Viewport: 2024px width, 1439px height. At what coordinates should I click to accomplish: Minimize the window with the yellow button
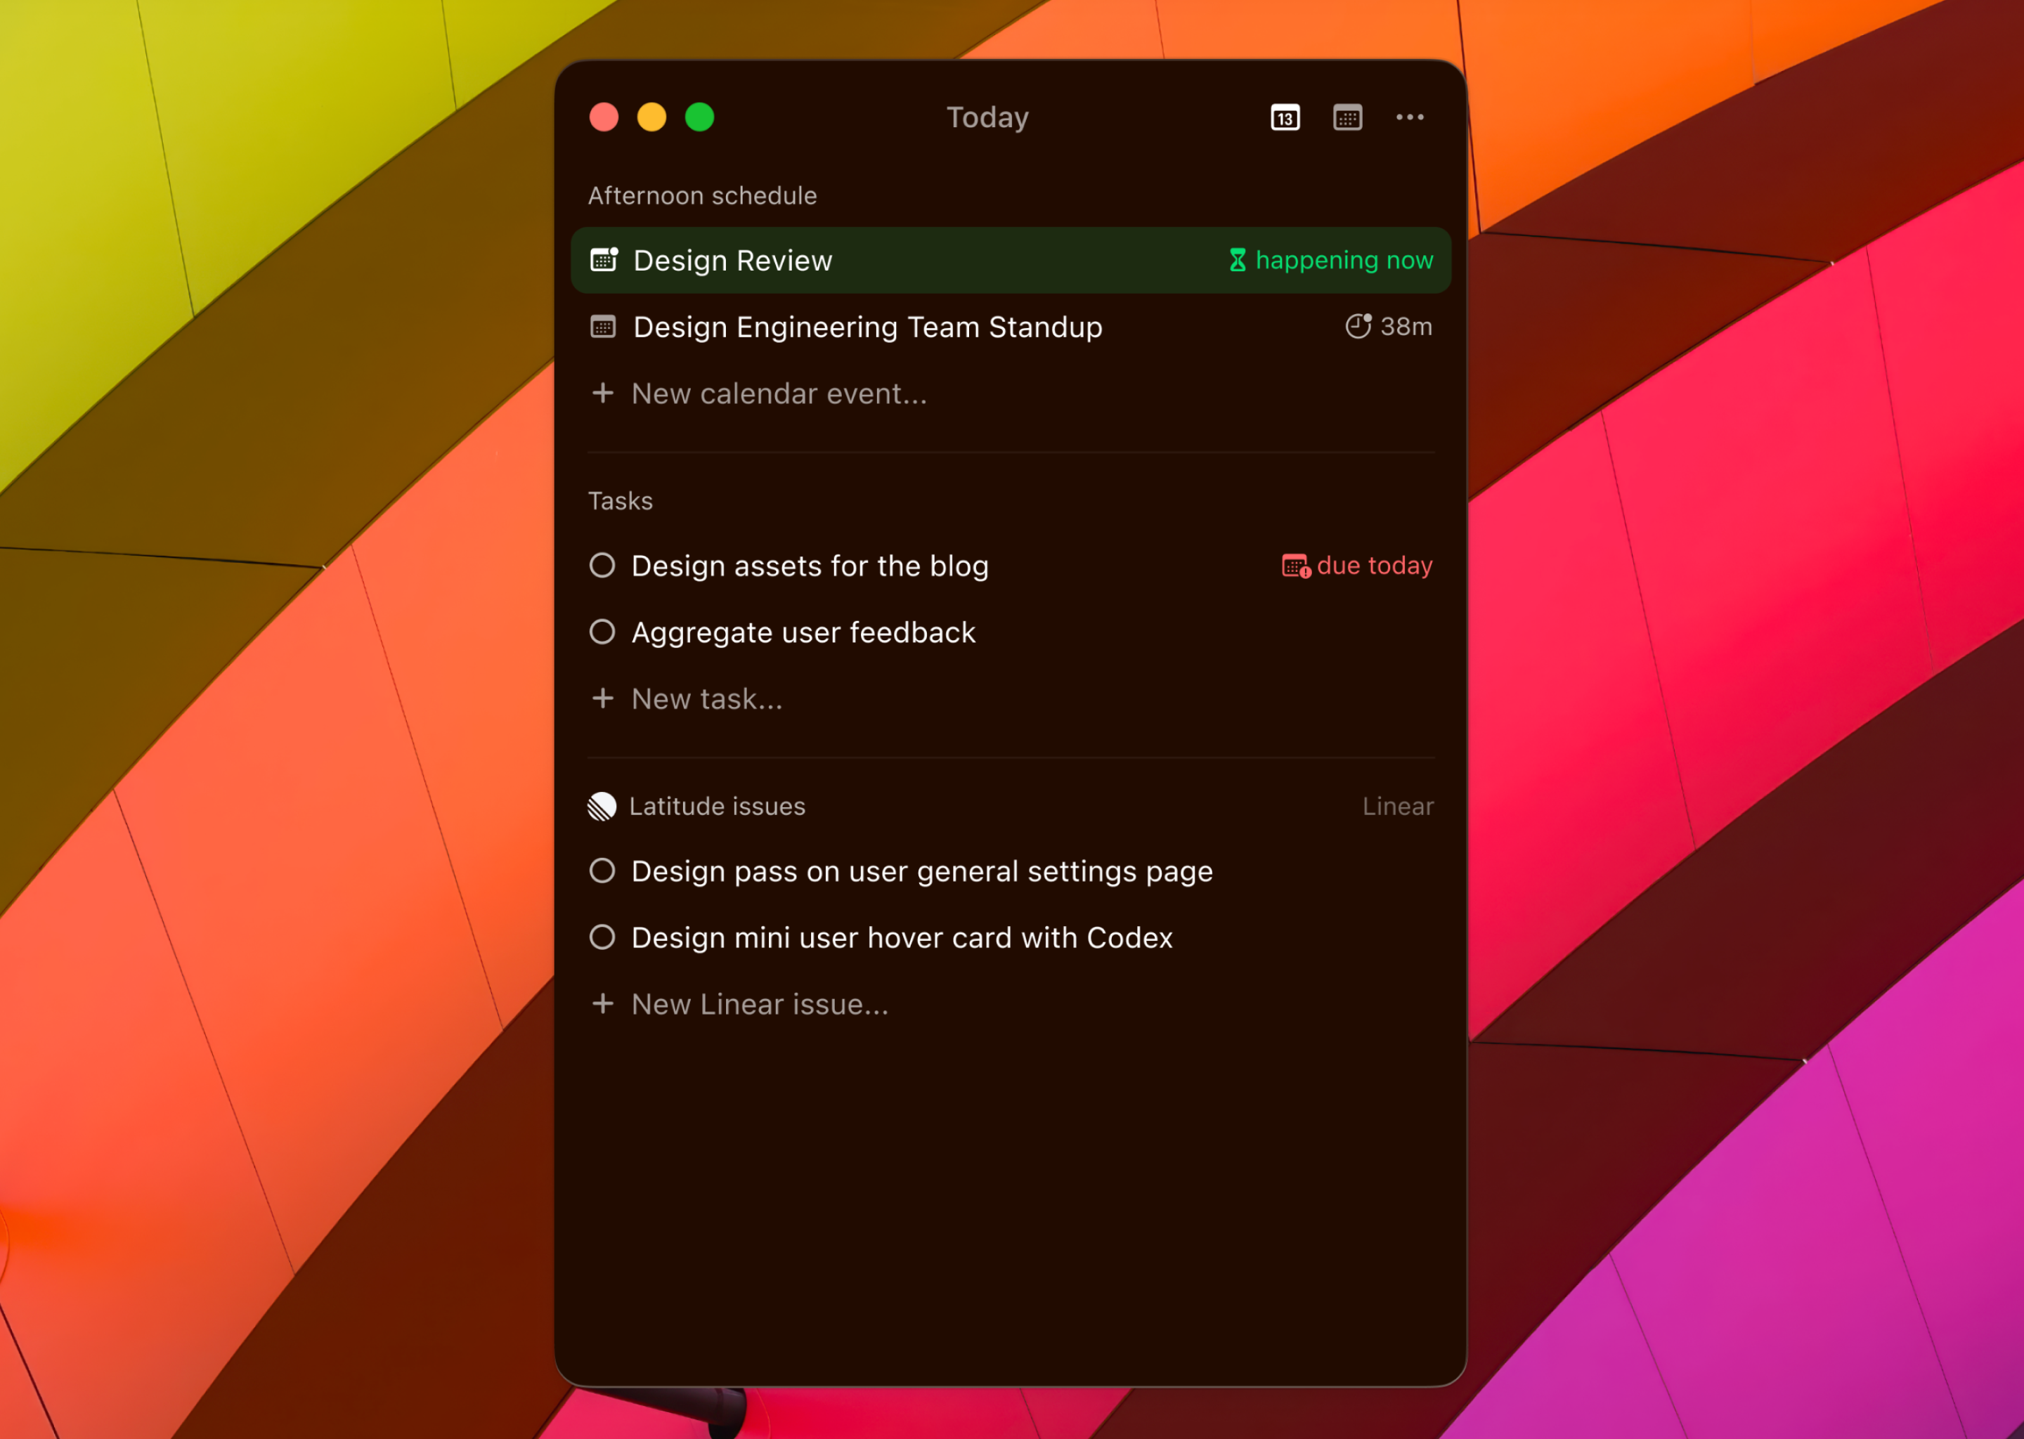[651, 117]
